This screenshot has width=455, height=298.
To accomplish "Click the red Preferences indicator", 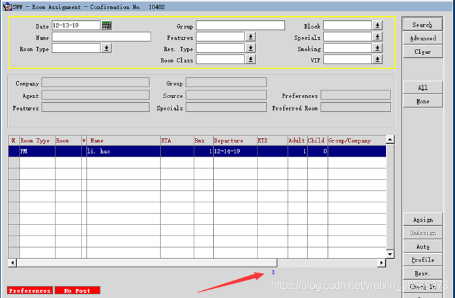I will (30, 290).
